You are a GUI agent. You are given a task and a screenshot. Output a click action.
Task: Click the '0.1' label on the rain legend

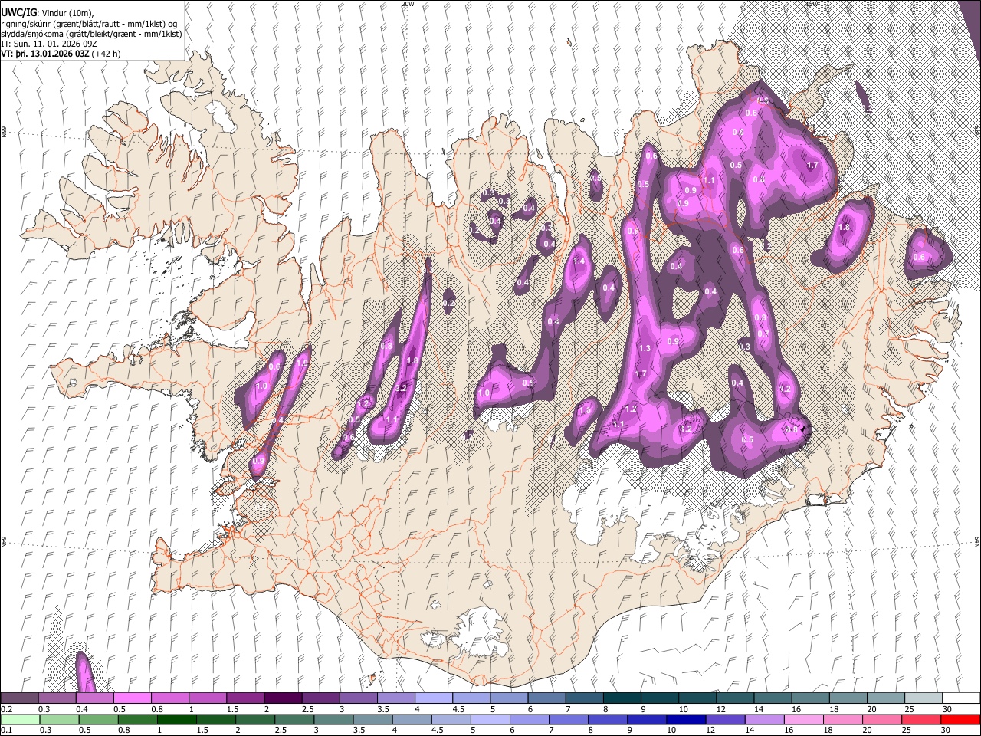[x=7, y=730]
